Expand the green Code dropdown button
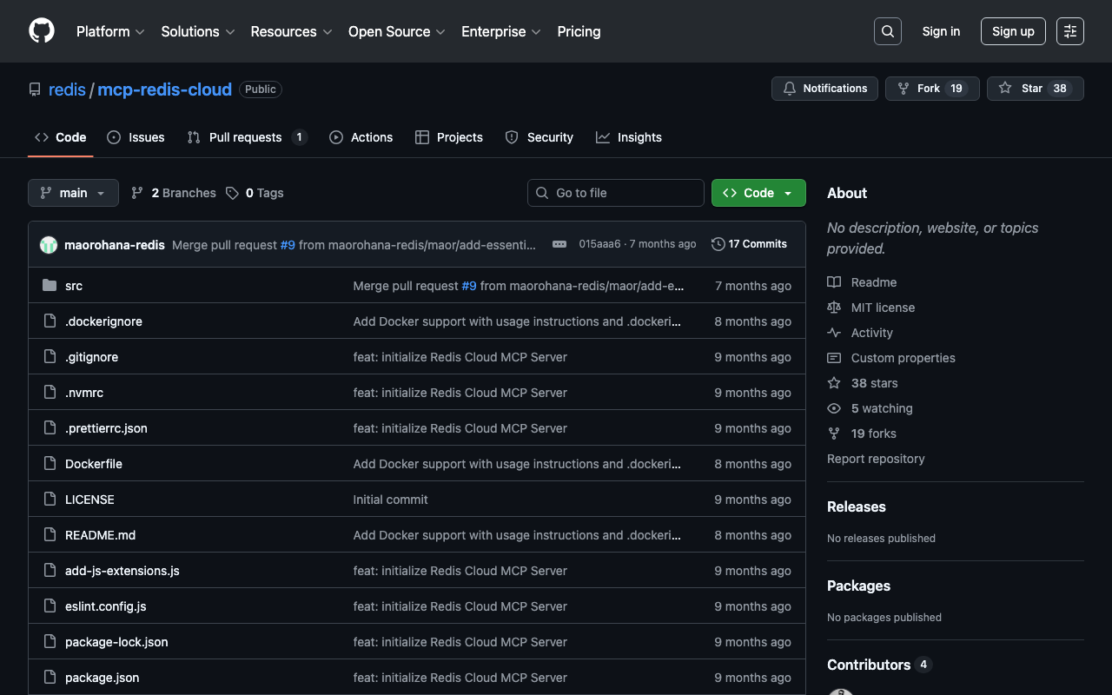Image resolution: width=1112 pixels, height=695 pixels. pyautogui.click(x=758, y=193)
